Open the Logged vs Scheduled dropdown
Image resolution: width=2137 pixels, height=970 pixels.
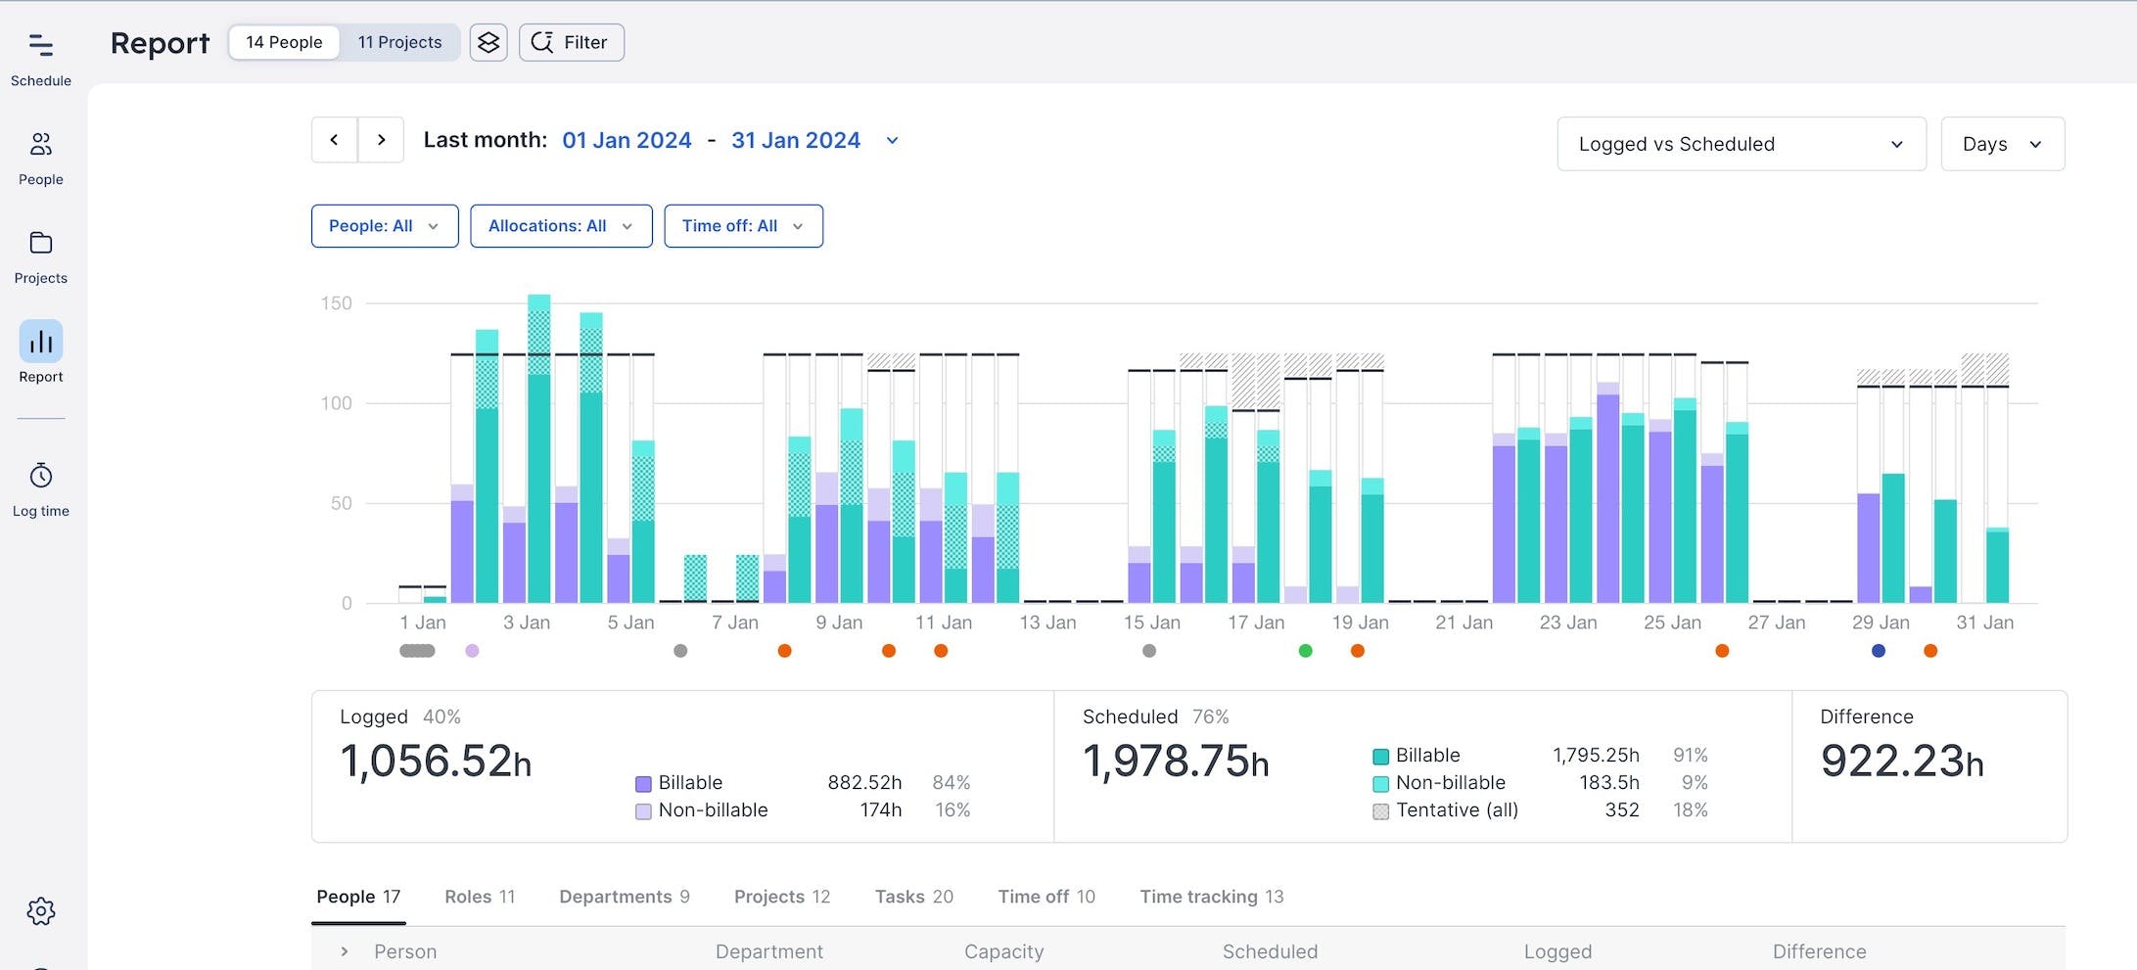click(x=1741, y=143)
